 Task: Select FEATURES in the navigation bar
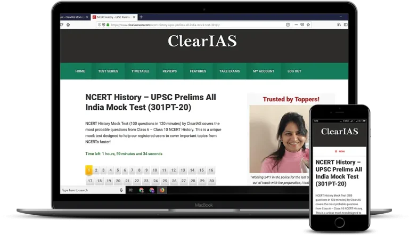(198, 71)
